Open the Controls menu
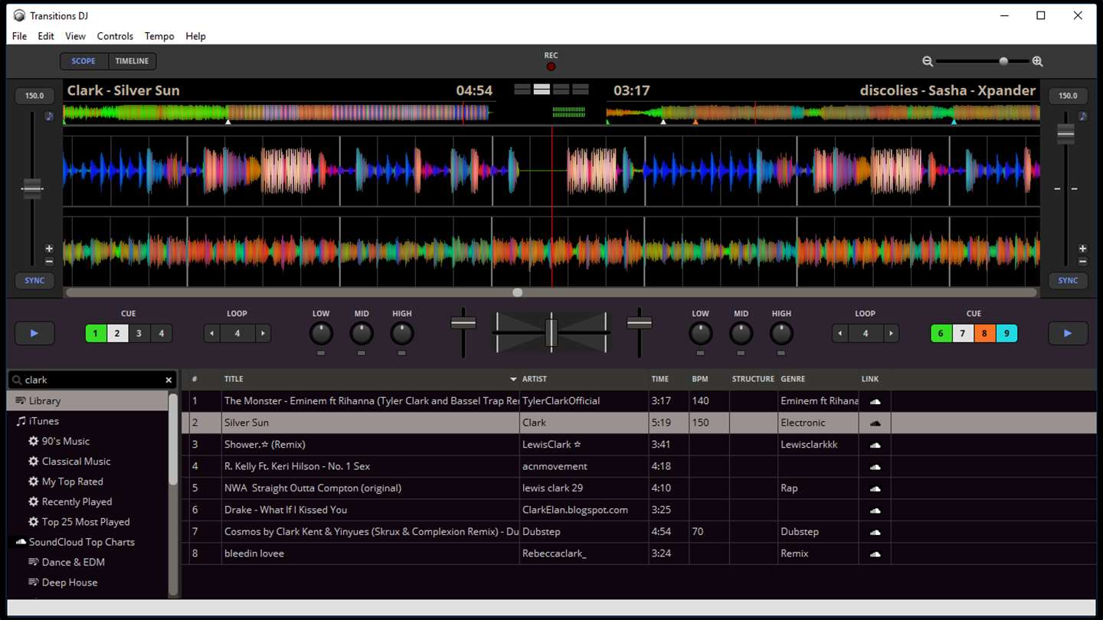 (115, 36)
